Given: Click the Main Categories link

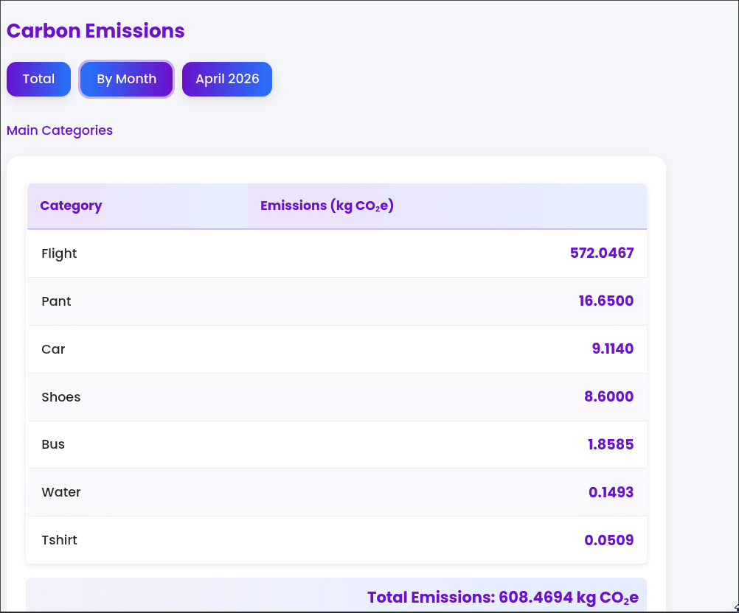Looking at the screenshot, I should (59, 130).
